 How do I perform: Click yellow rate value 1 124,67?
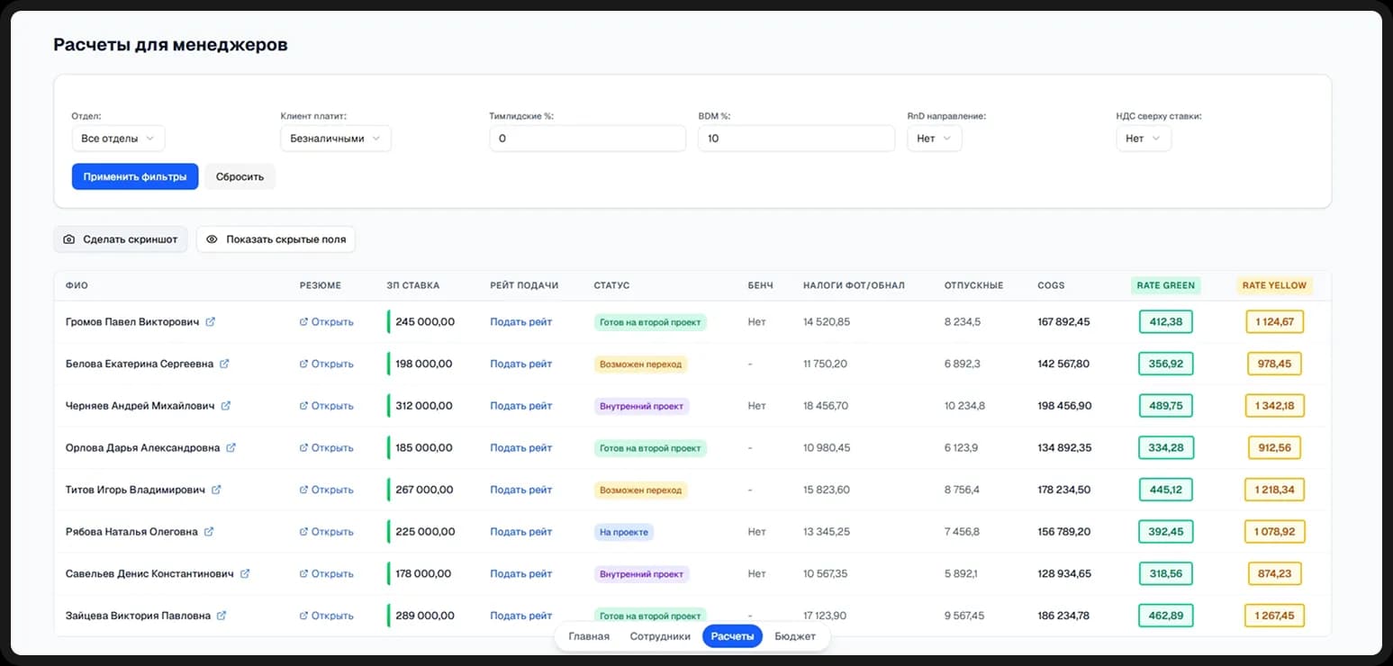tap(1274, 321)
